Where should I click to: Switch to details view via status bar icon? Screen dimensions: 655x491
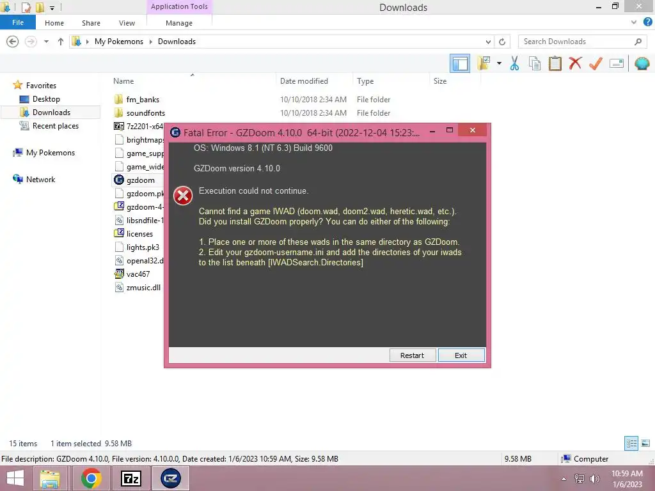[631, 443]
